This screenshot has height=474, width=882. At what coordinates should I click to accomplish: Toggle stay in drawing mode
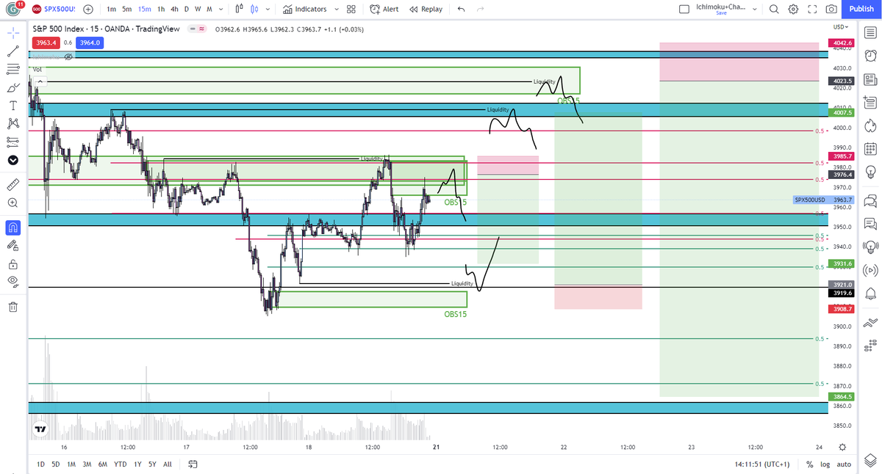tap(12, 245)
